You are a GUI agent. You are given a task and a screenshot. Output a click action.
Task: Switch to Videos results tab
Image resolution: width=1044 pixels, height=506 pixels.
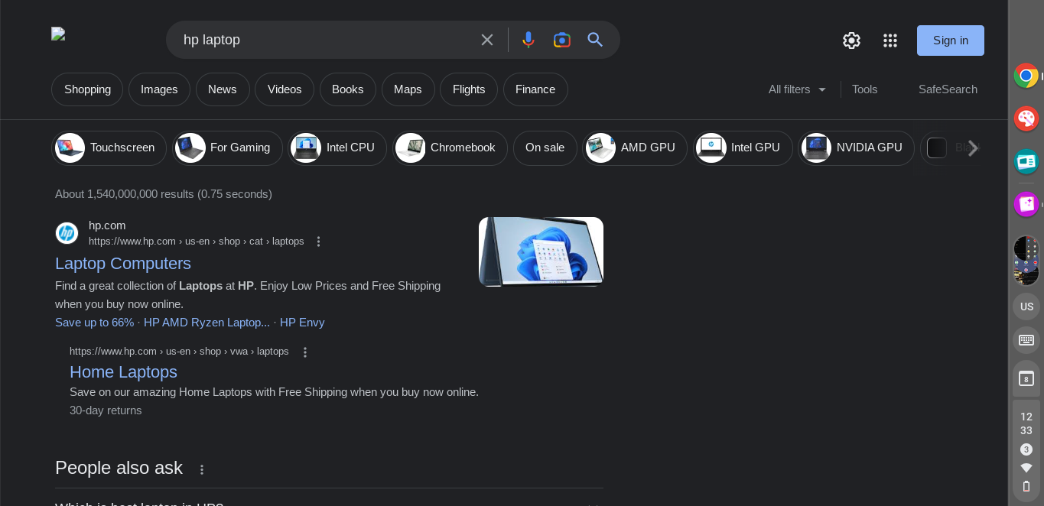285,89
